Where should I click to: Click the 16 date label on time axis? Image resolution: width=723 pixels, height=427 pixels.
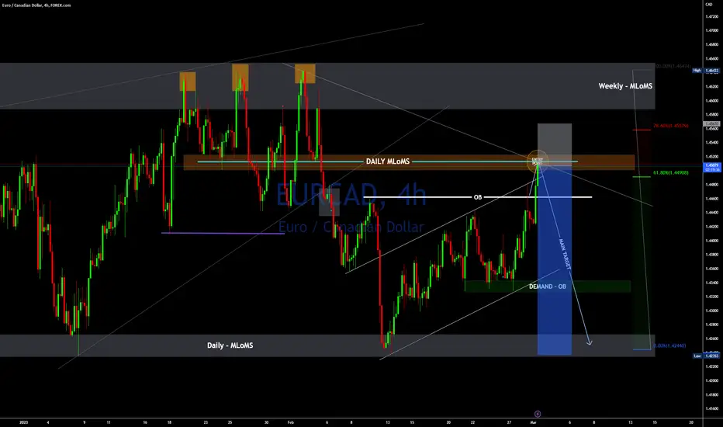click(145, 422)
